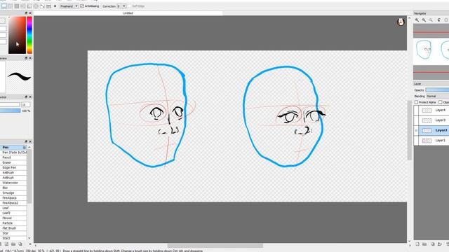The image size is (449, 252).
Task: Duplicate the selected brush icon
Action: (x=20, y=244)
